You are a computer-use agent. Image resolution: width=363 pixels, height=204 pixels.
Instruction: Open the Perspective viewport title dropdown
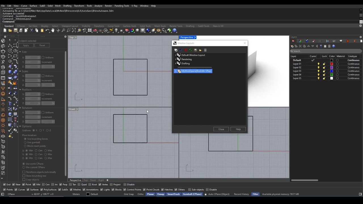[x=195, y=37]
